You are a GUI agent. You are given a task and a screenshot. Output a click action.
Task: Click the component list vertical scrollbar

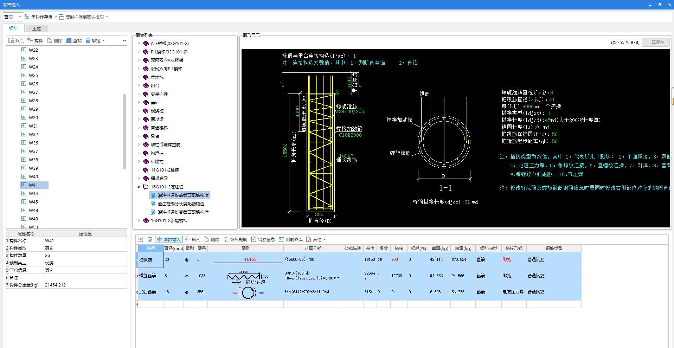pyautogui.click(x=124, y=132)
